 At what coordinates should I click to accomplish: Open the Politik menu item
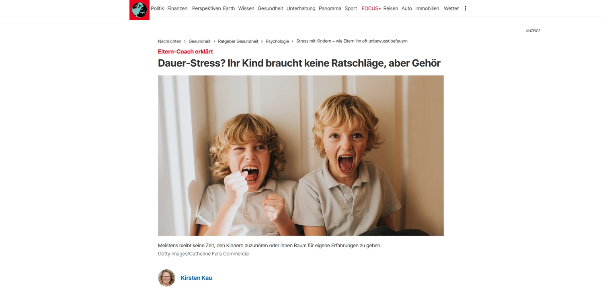click(x=158, y=8)
